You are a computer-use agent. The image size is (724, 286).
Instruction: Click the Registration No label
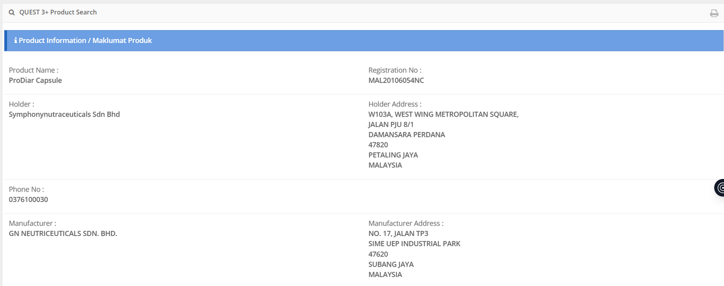click(395, 70)
